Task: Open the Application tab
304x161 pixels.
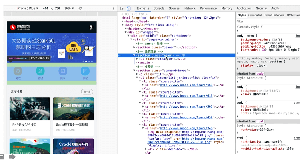Action: tap(244, 8)
